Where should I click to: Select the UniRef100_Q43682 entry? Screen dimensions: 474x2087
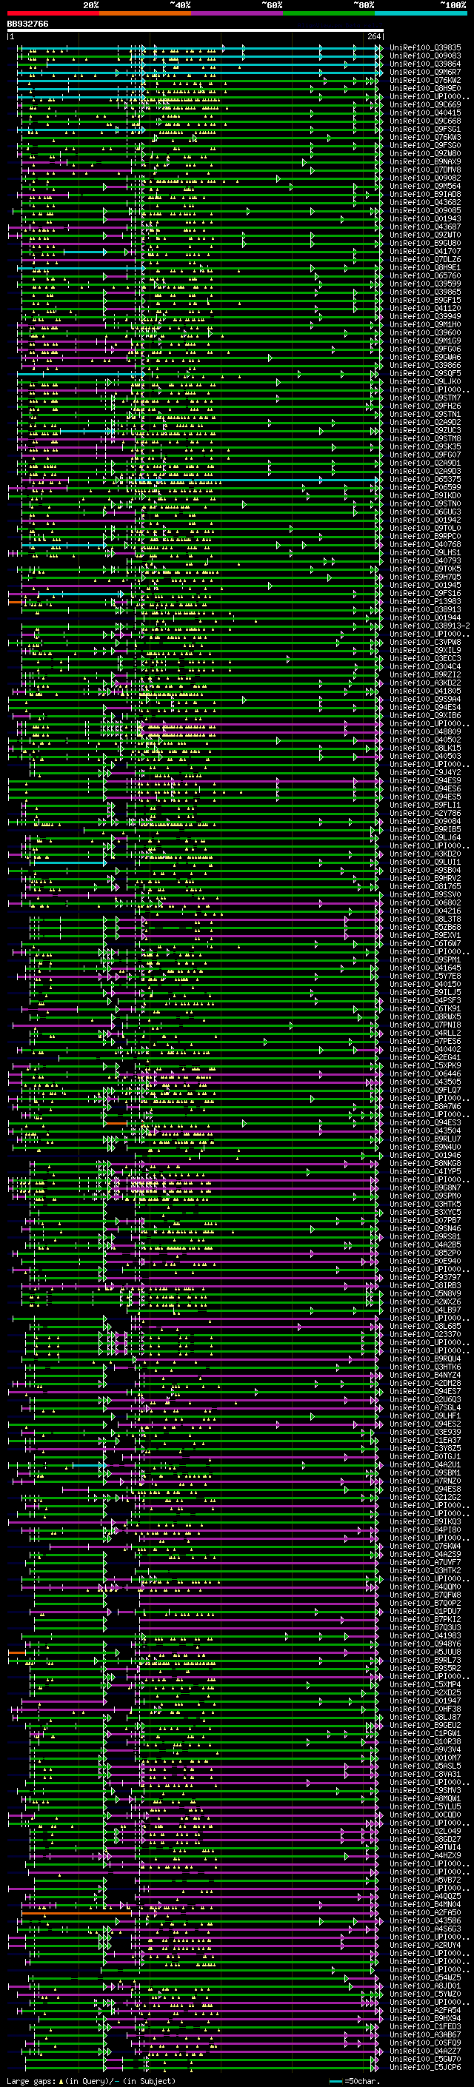coord(425,203)
